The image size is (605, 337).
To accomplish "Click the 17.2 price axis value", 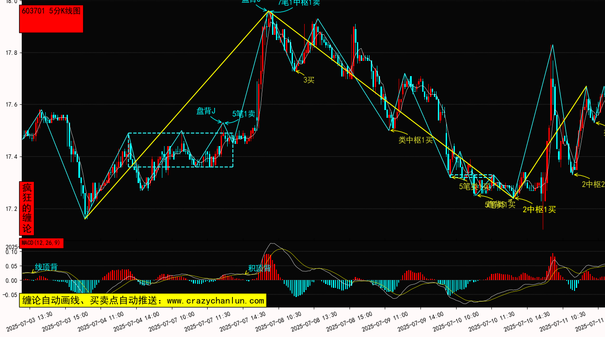I will 11,209.
